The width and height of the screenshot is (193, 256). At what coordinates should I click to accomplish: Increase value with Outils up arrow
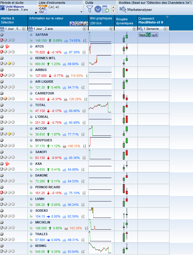coord(113,7)
